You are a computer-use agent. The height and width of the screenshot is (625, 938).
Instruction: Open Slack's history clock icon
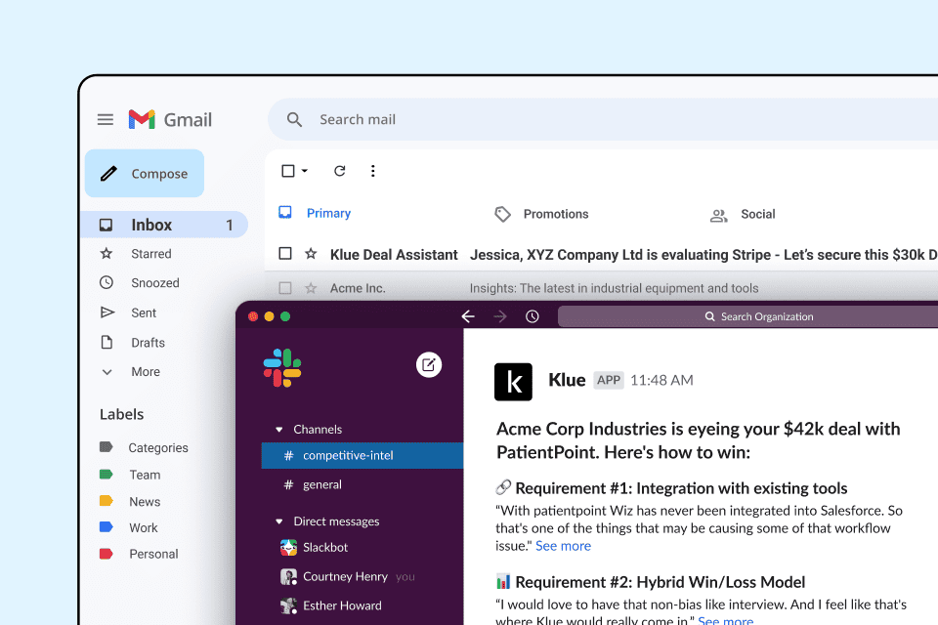click(532, 316)
